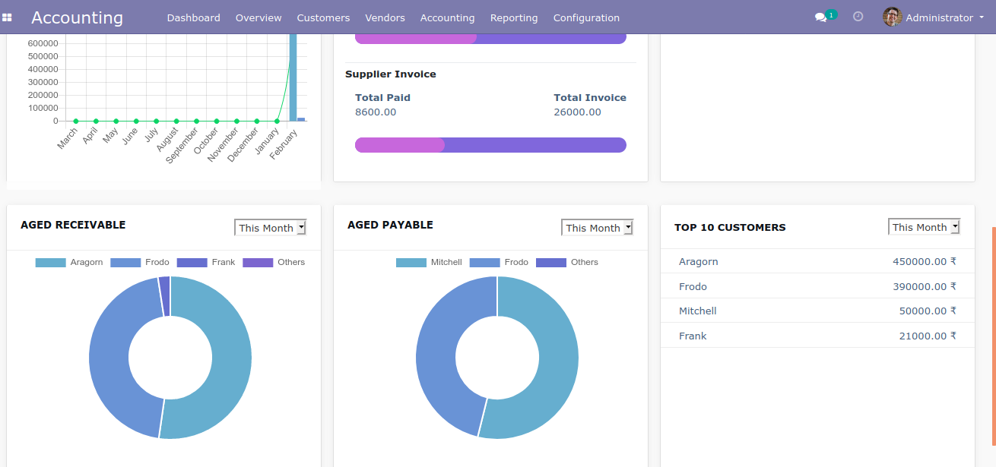Go to the Configuration menu

[585, 17]
